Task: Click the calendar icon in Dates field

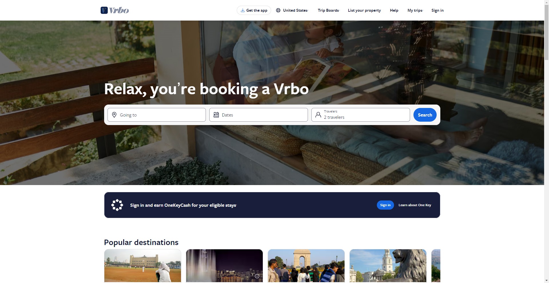Action: pos(216,115)
